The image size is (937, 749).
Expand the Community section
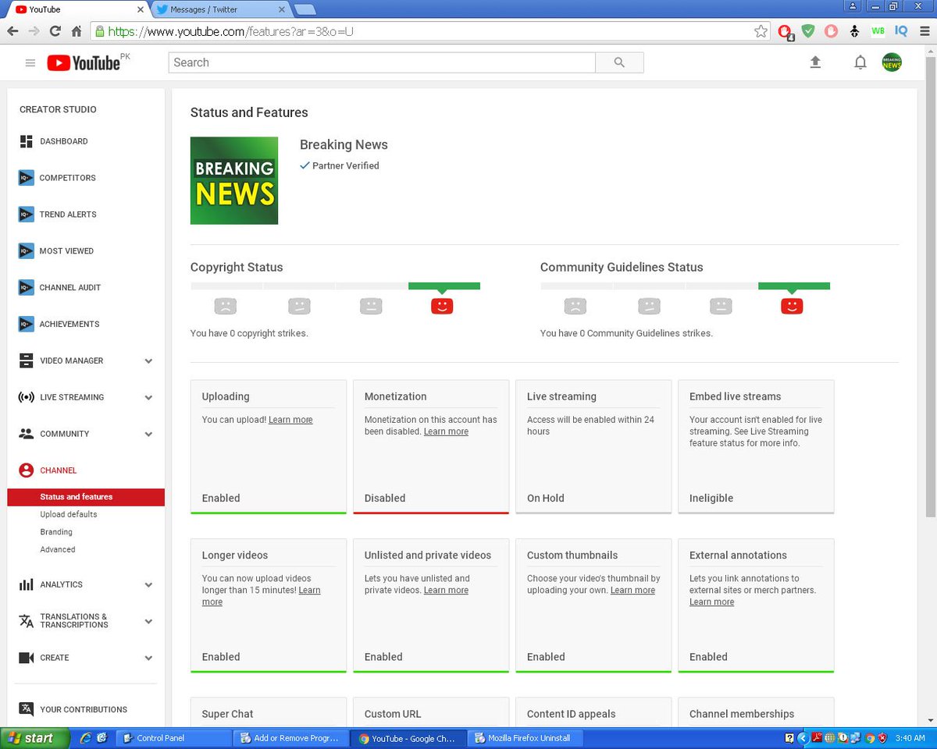pyautogui.click(x=148, y=435)
